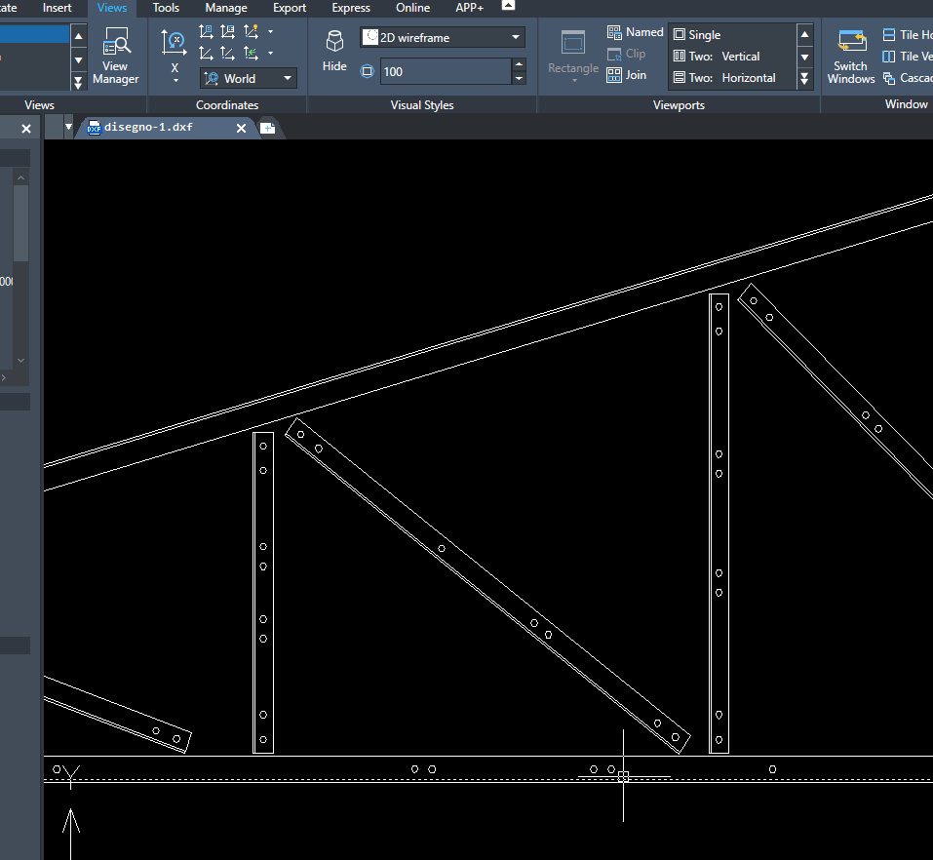Select the disegno-1.dxf document tab
Image resolution: width=933 pixels, height=860 pixels.
point(149,128)
